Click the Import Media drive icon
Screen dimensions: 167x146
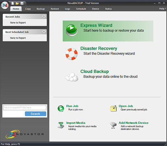pyautogui.click(x=61, y=125)
